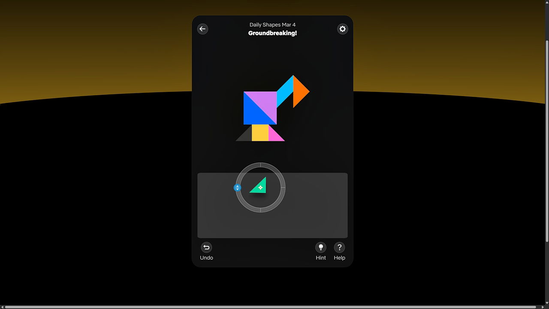Click the gray rotation ring's top tick
The image size is (549, 309).
point(260,165)
